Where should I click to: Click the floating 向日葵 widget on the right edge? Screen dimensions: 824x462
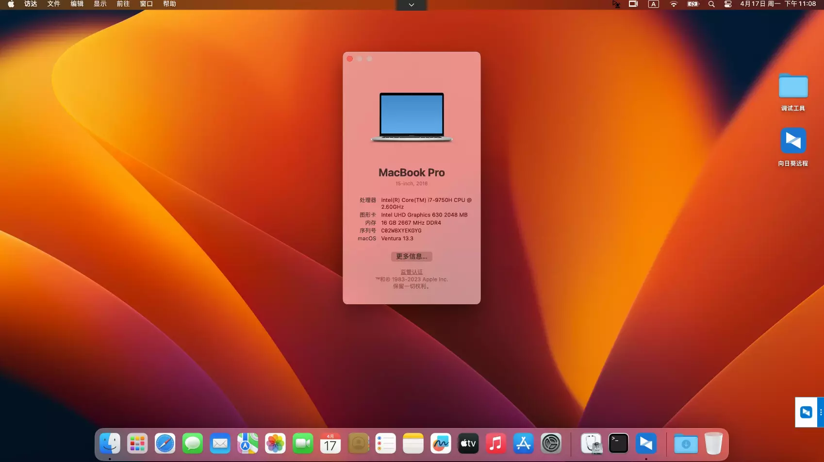click(807, 412)
